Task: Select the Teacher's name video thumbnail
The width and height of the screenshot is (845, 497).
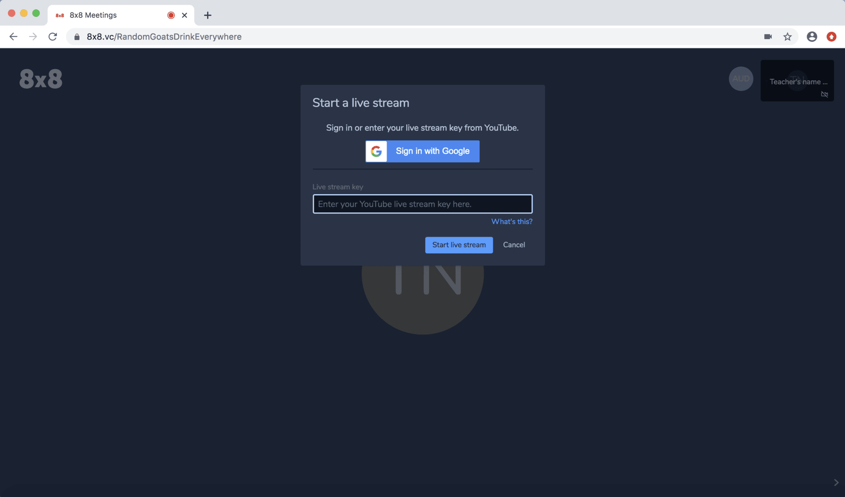Action: (x=797, y=80)
